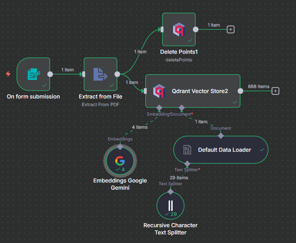Image resolution: width=296 pixels, height=243 pixels.
Task: Select the Embeddings Google Gemini node
Action: [x=120, y=161]
